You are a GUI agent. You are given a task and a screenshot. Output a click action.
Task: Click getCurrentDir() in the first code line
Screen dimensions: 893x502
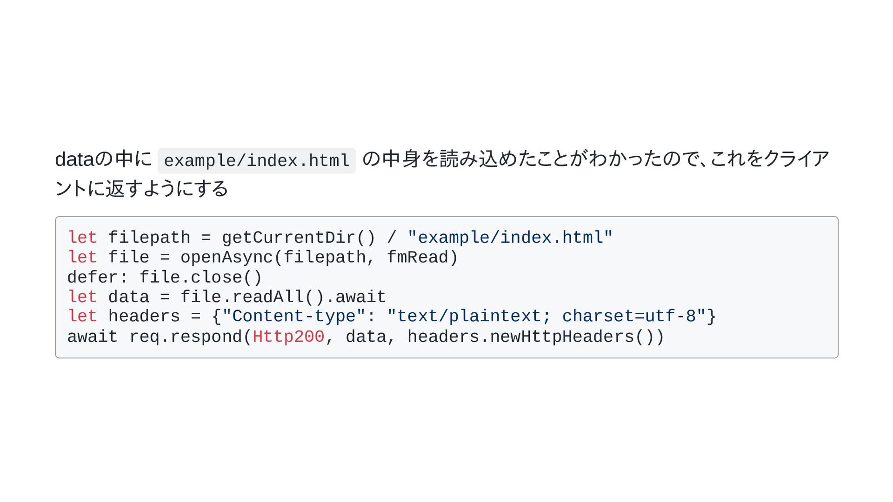click(299, 238)
